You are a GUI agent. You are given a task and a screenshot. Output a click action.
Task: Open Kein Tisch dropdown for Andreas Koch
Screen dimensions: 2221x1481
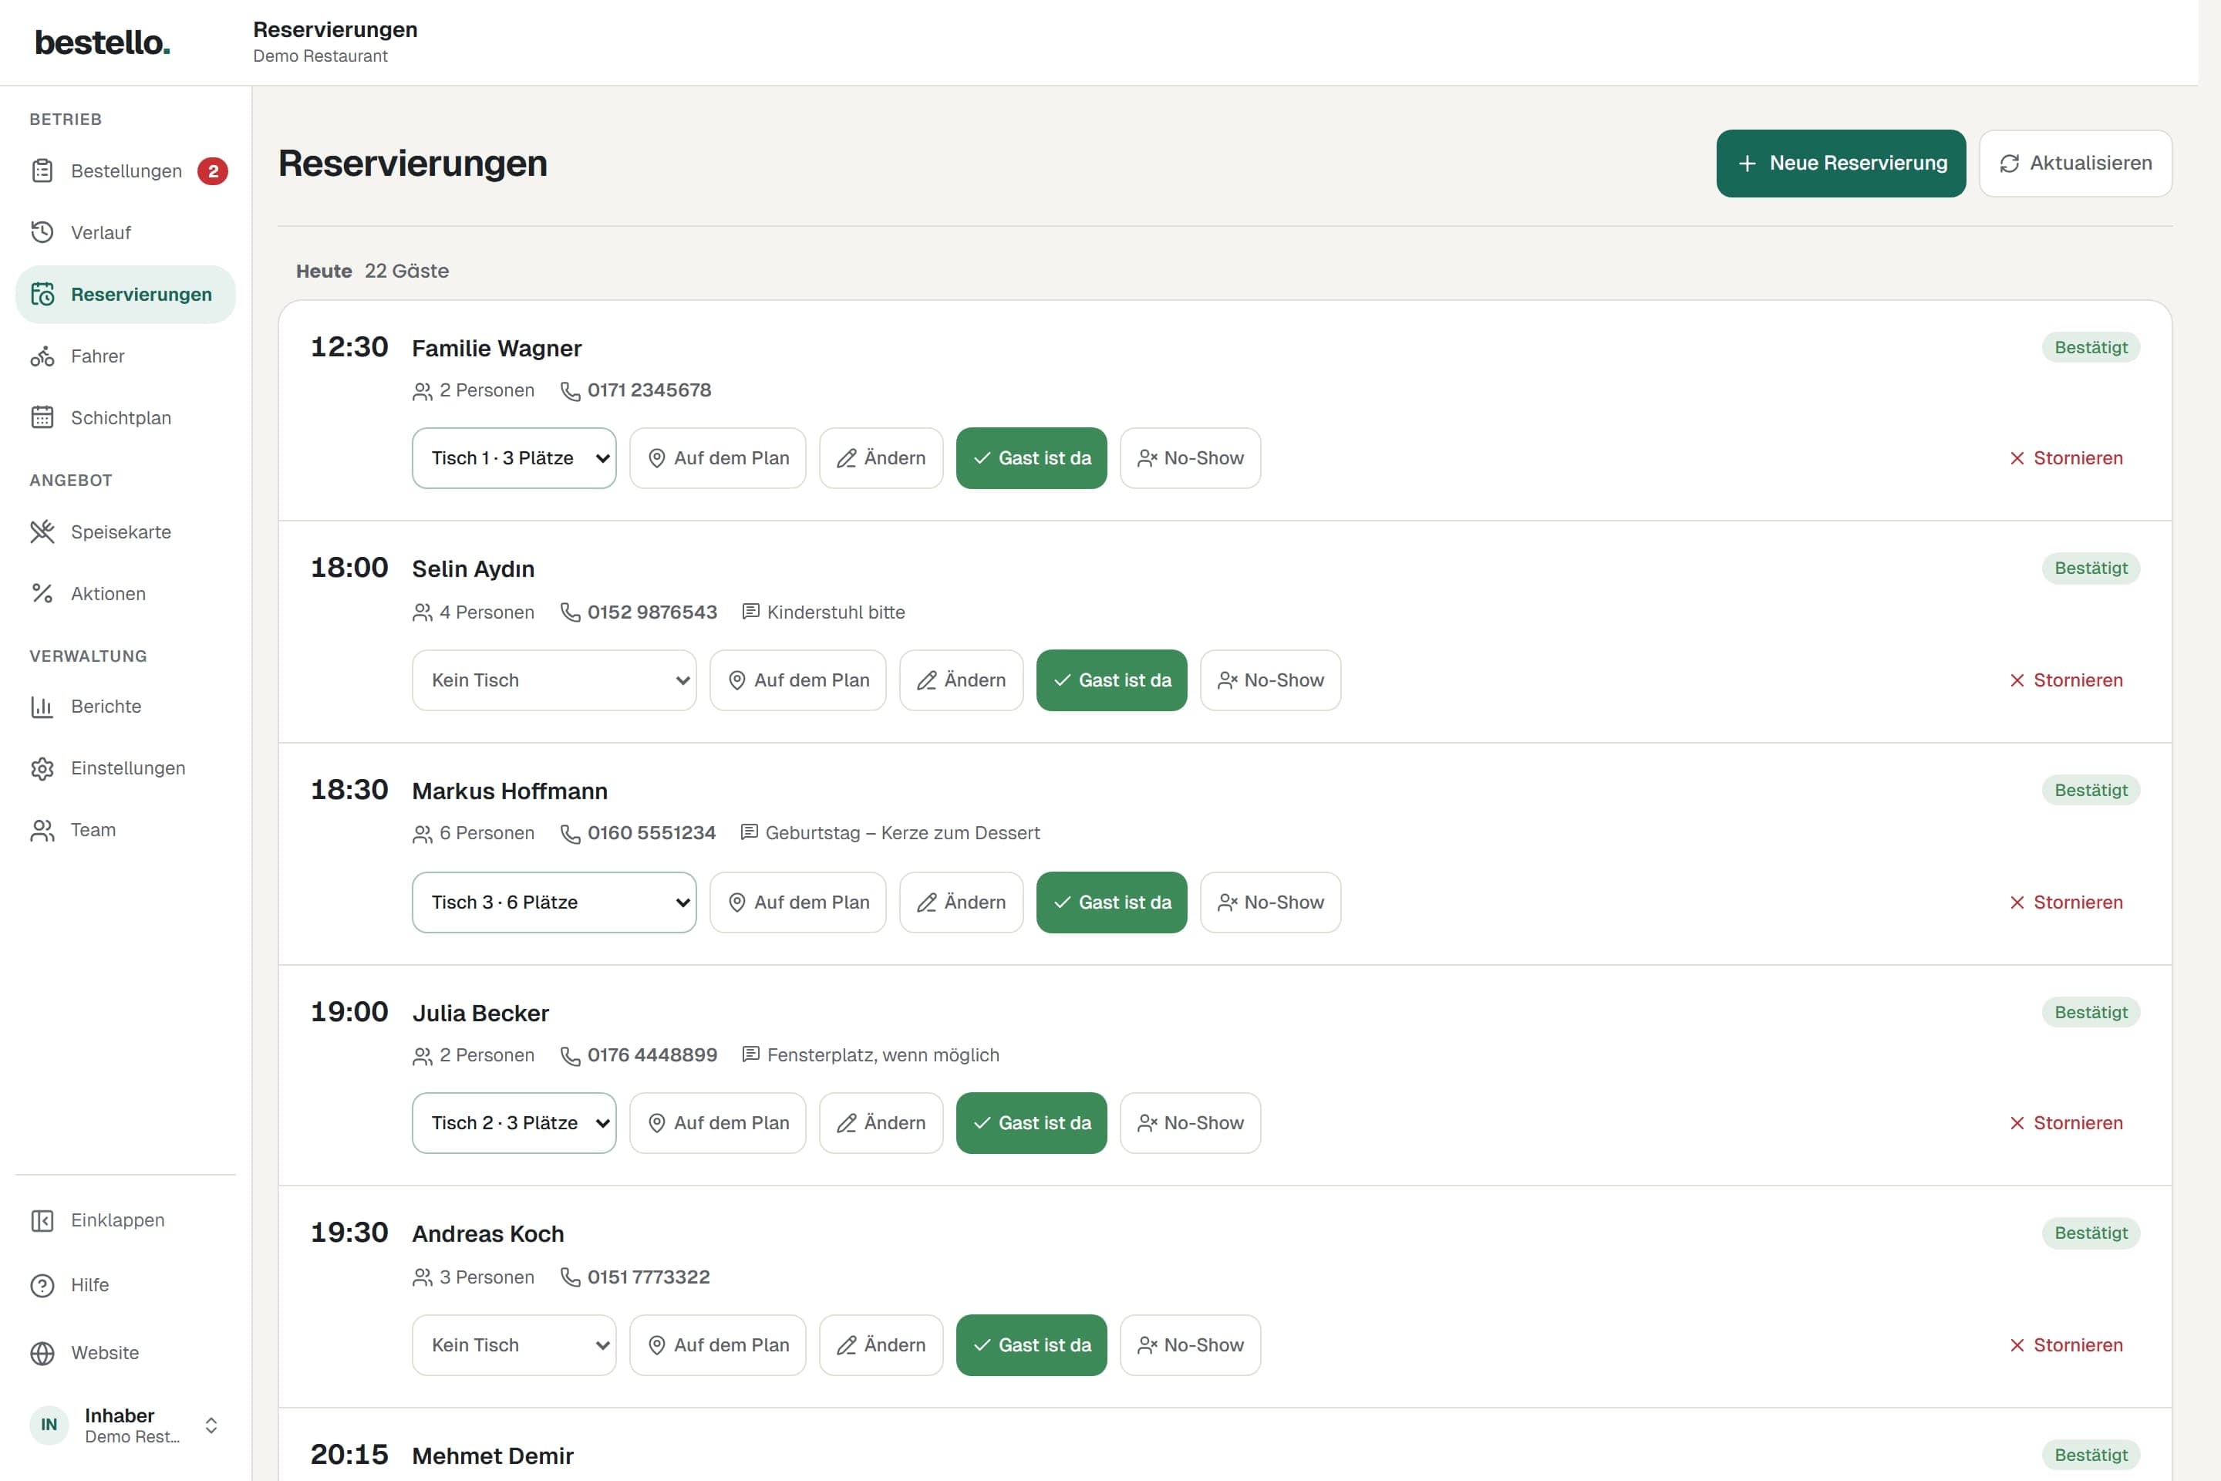[x=514, y=1345]
